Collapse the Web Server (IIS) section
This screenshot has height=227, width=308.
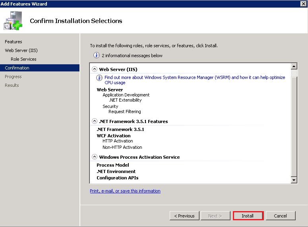(x=95, y=69)
